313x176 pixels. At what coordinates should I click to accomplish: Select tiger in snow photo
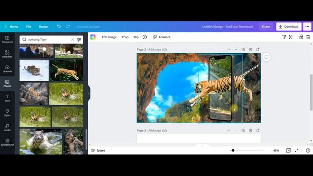coord(34,70)
